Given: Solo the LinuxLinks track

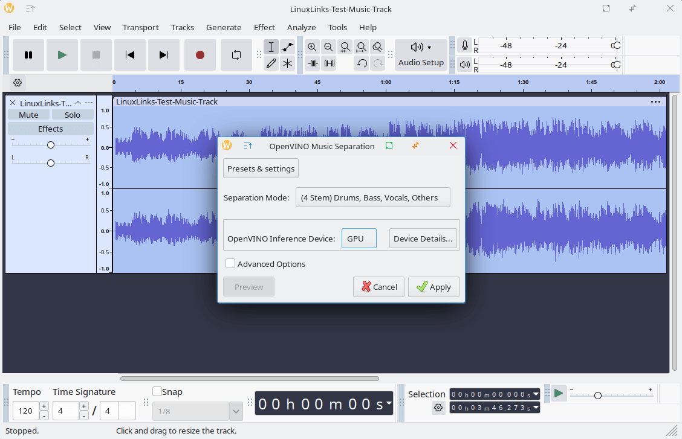Looking at the screenshot, I should [x=73, y=115].
